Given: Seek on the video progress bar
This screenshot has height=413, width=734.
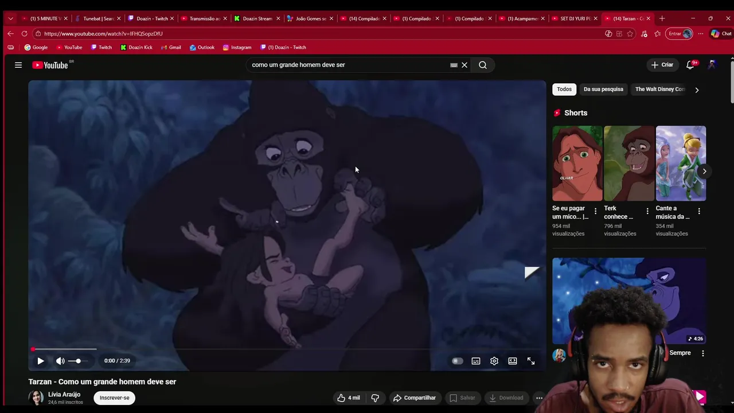Looking at the screenshot, I should [x=287, y=349].
